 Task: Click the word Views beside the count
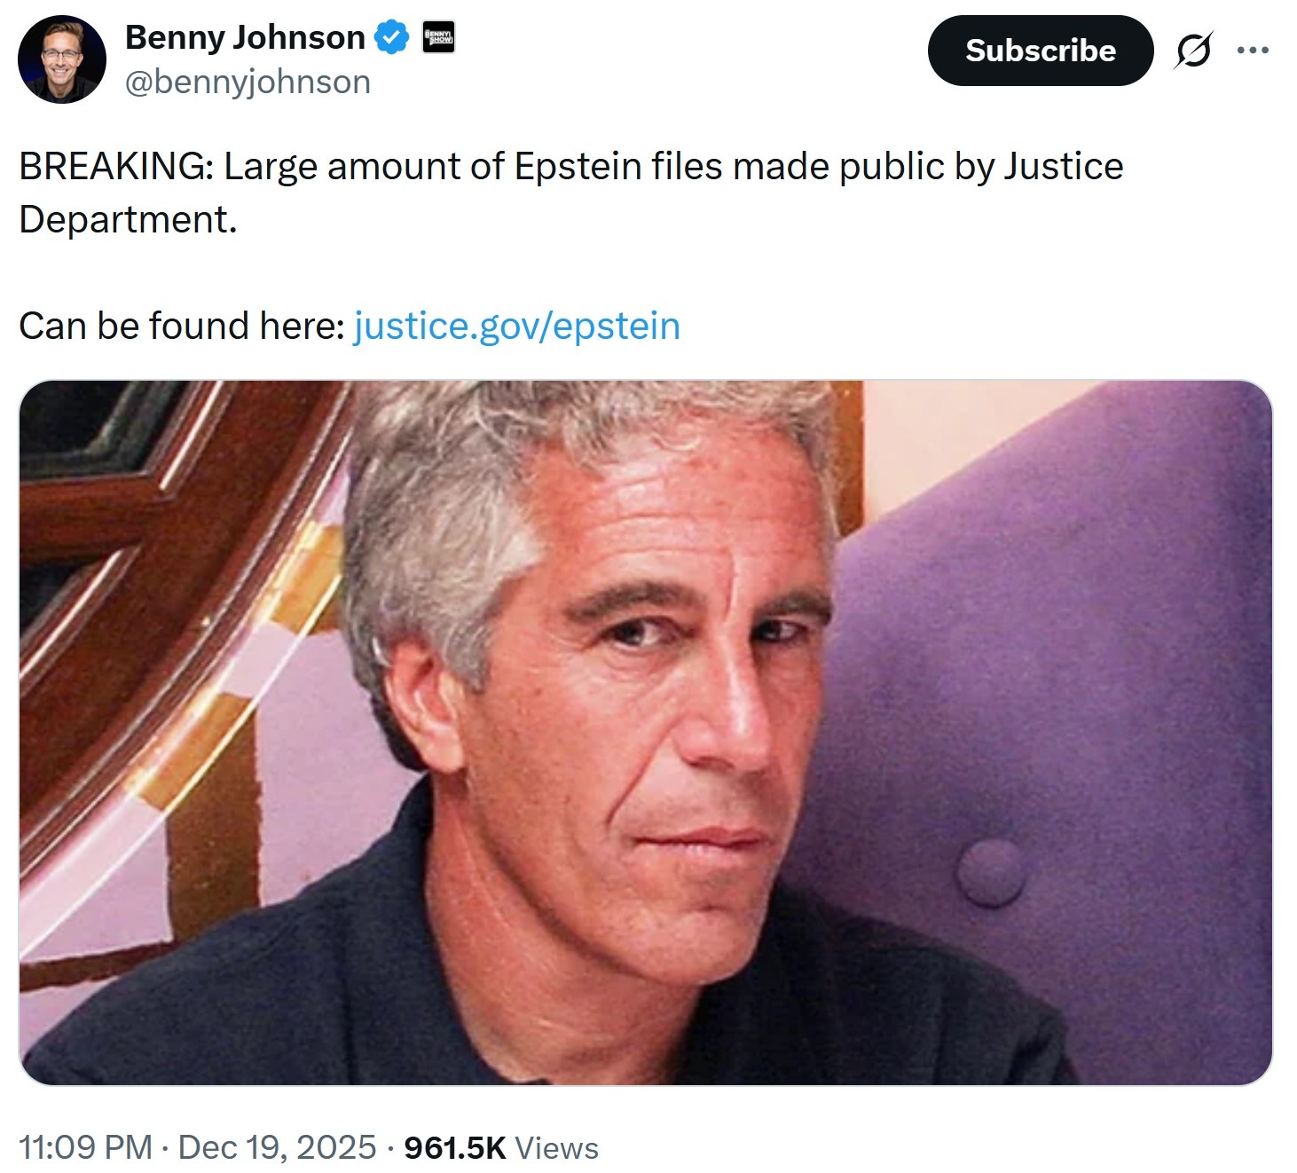pyautogui.click(x=556, y=1147)
